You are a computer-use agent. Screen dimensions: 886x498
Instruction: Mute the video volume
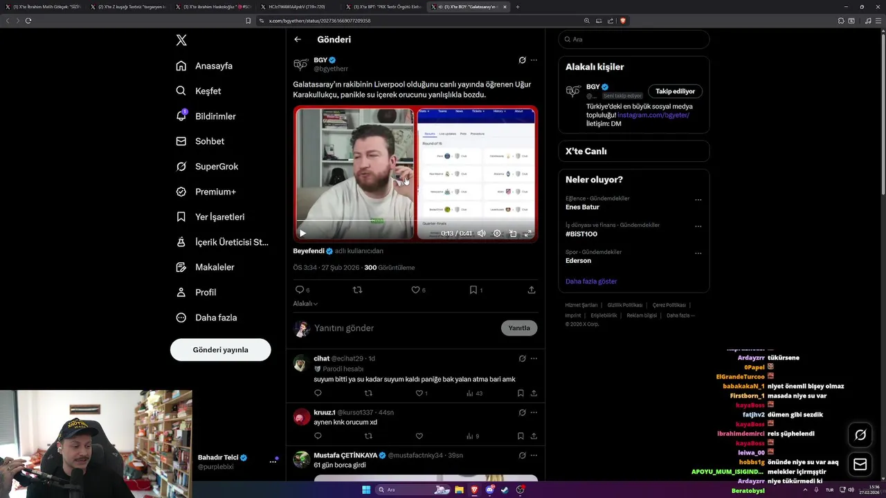point(481,233)
